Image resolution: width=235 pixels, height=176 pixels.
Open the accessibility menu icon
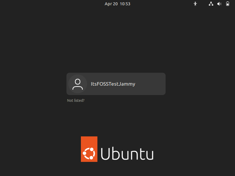tap(195, 4)
